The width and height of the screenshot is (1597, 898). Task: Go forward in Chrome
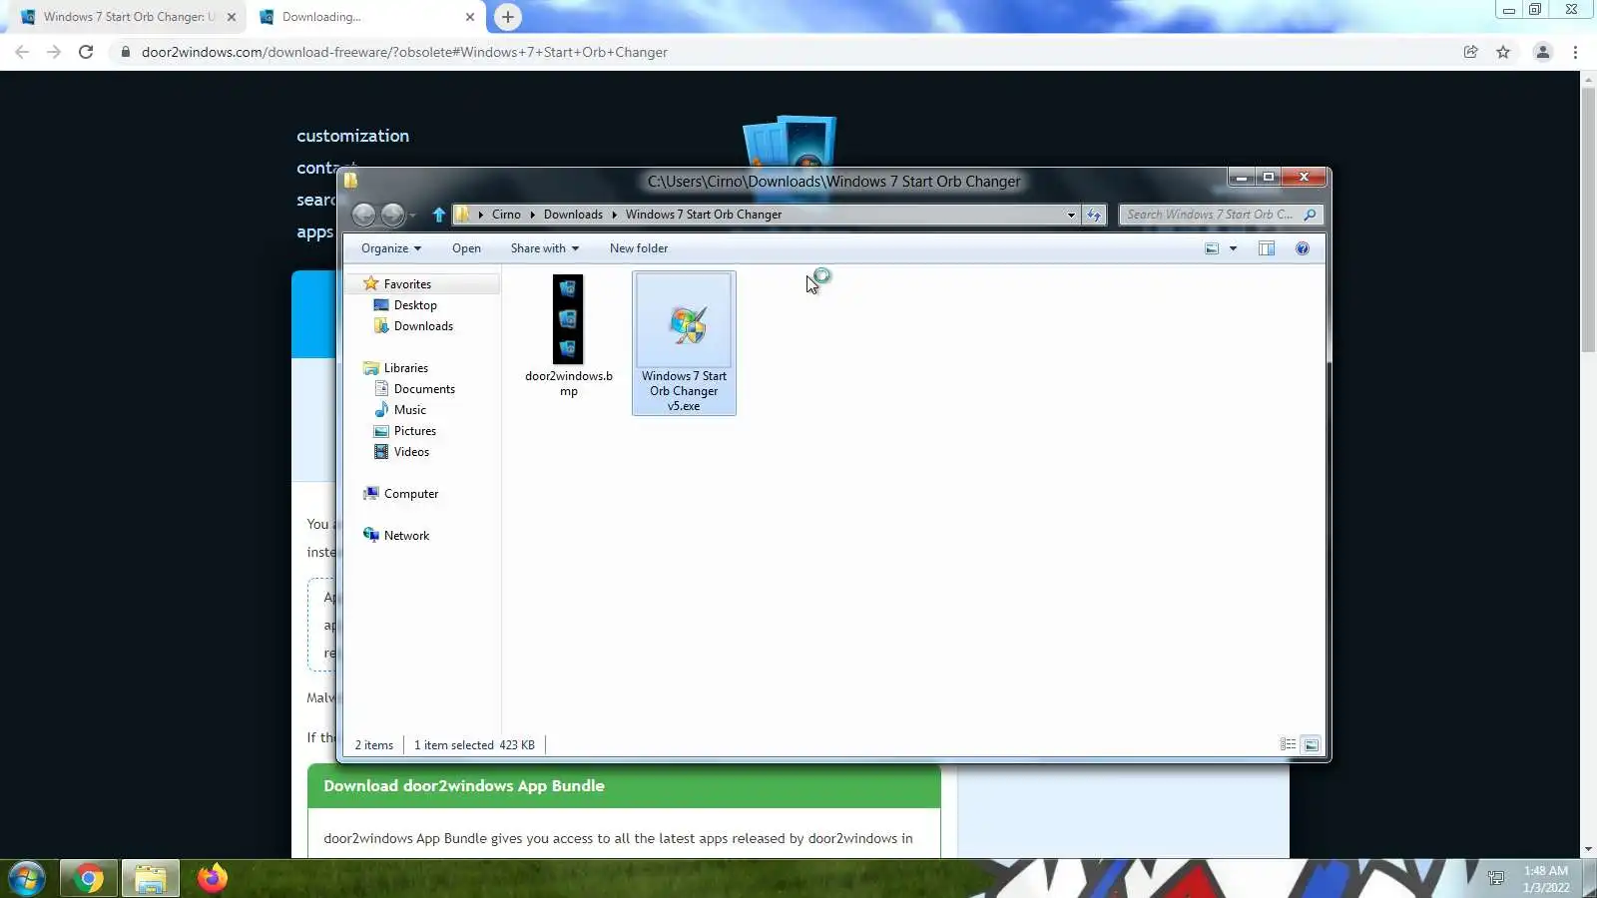[54, 52]
